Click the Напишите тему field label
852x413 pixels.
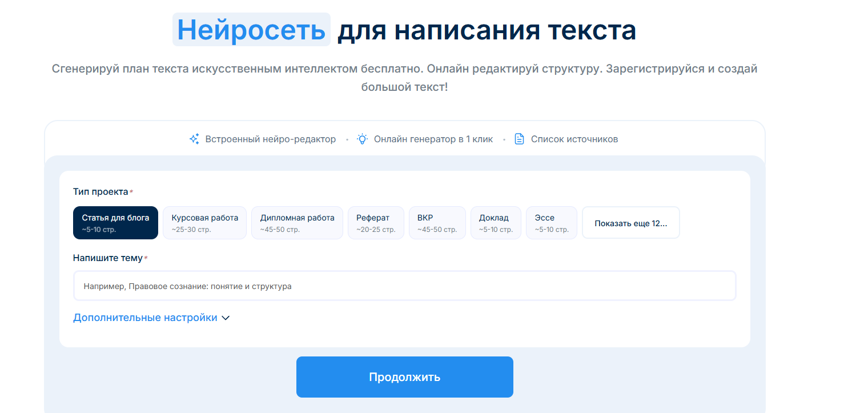108,258
